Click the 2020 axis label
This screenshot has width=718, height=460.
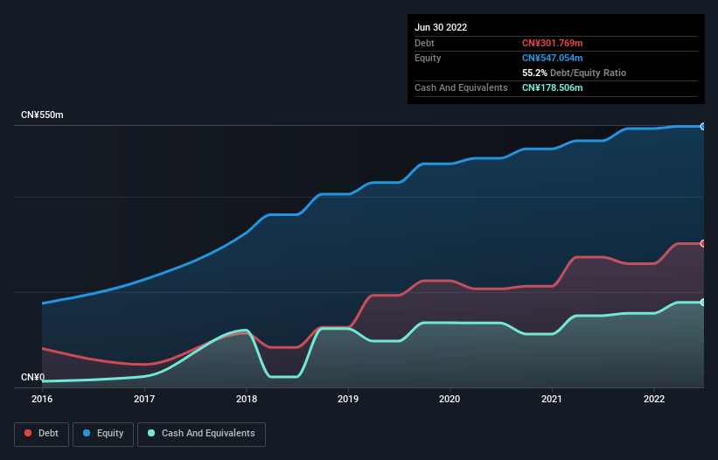pos(450,399)
